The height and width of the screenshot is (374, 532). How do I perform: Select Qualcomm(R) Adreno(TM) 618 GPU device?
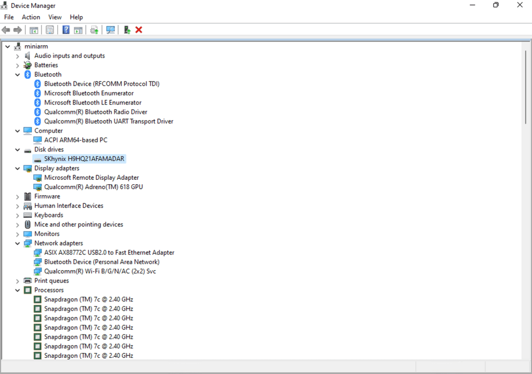point(93,187)
